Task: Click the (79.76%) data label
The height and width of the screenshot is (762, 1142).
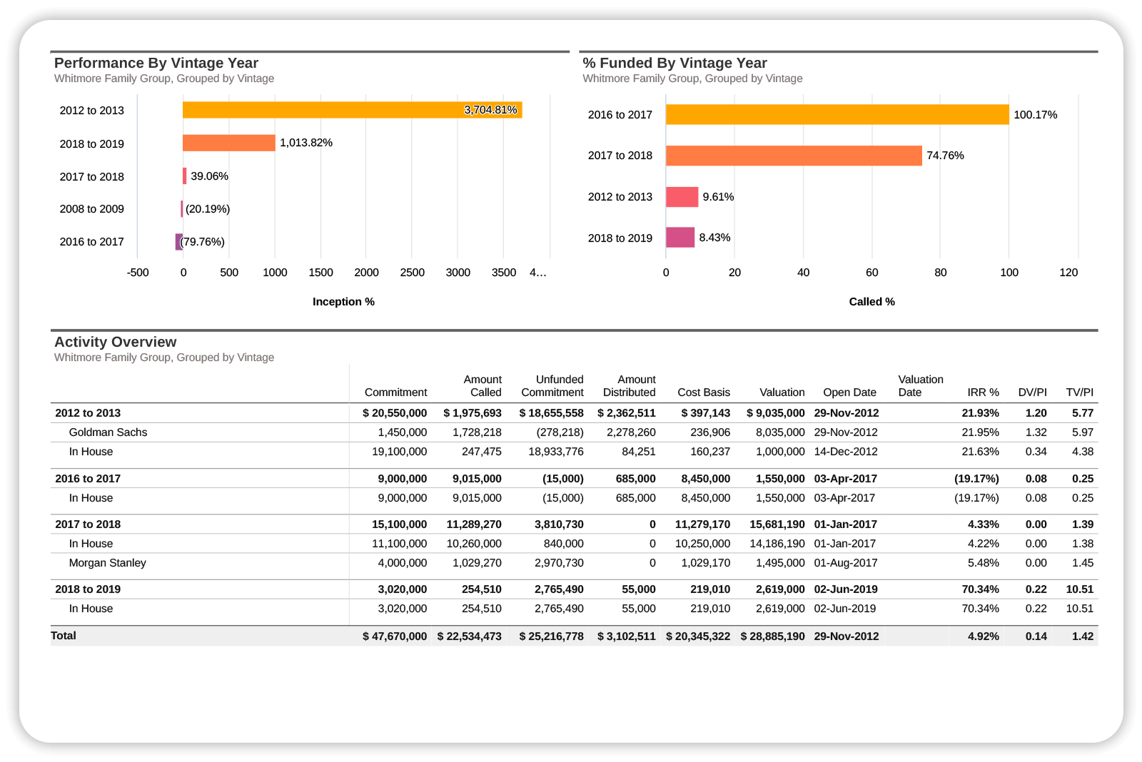Action: pos(203,242)
